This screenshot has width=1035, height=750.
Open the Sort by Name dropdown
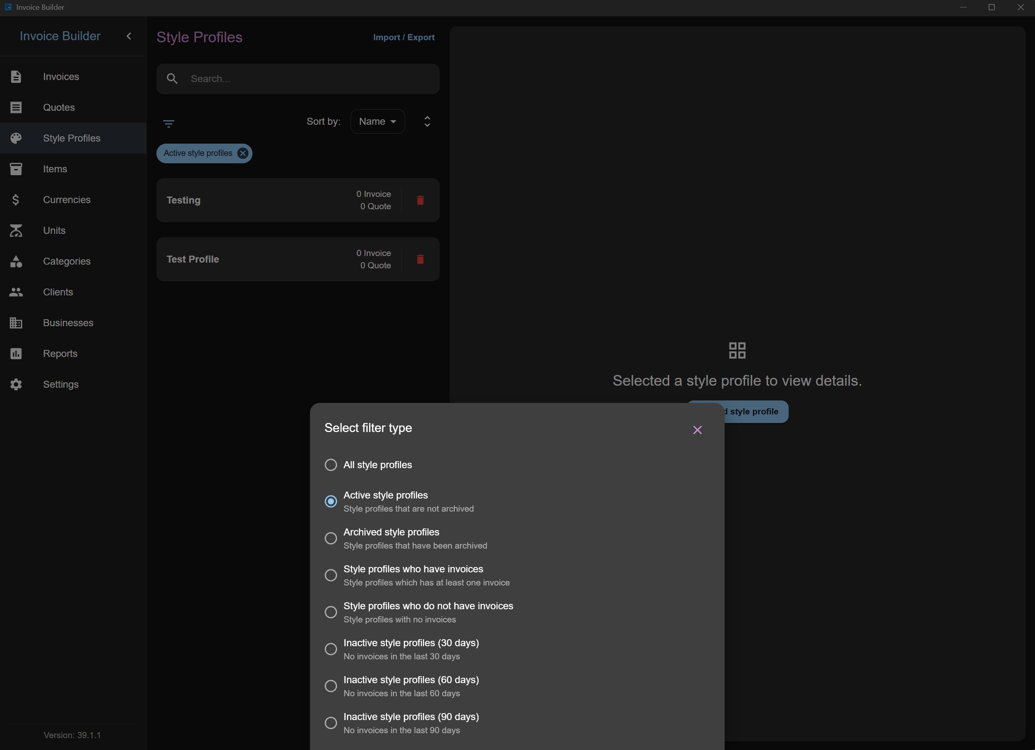(x=377, y=121)
